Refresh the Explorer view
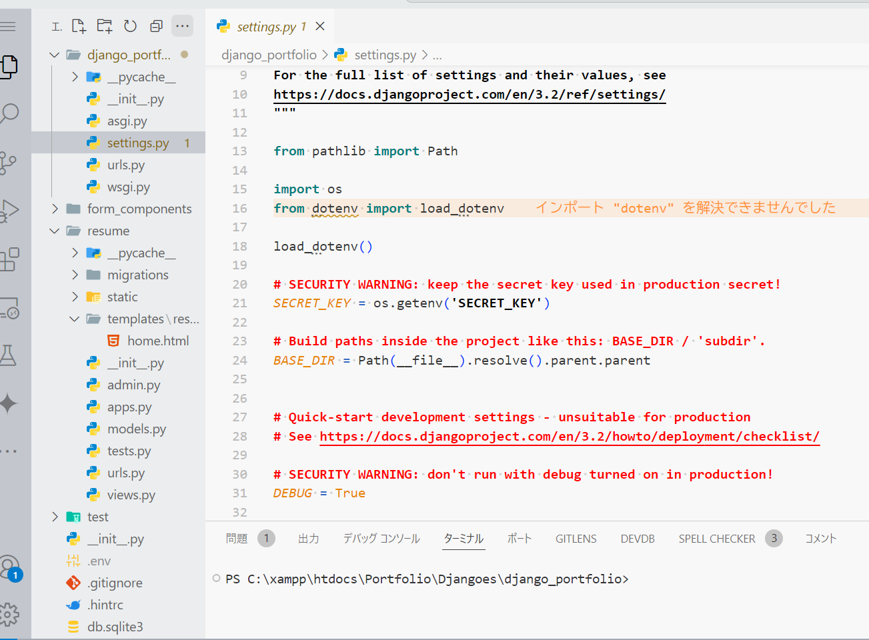Image resolution: width=869 pixels, height=640 pixels. 130,25
